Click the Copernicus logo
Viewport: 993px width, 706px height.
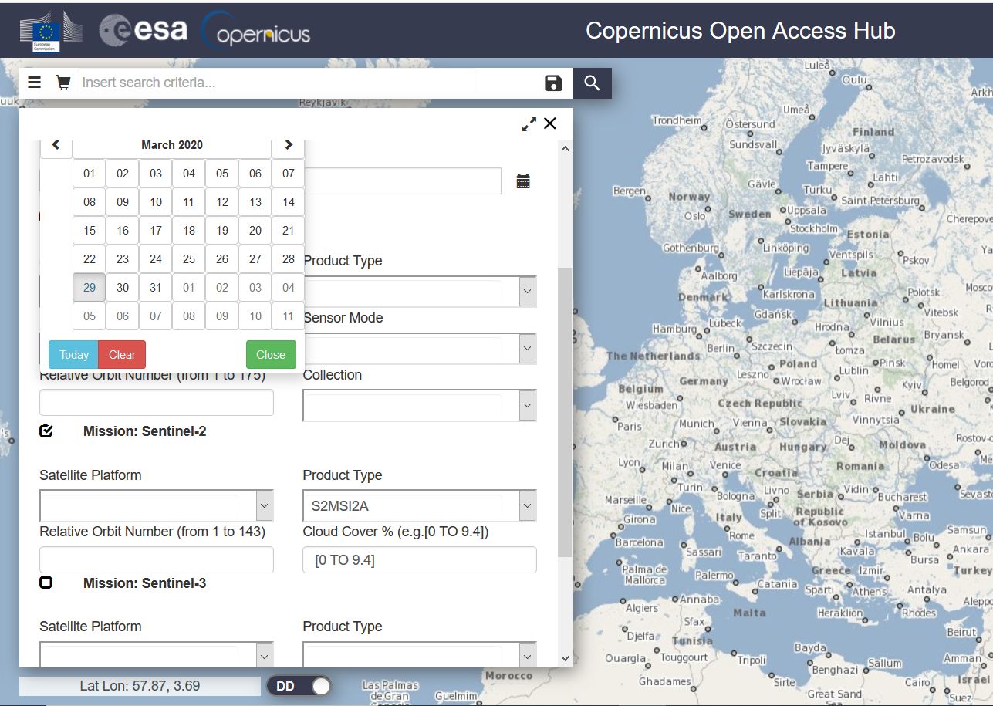[255, 31]
